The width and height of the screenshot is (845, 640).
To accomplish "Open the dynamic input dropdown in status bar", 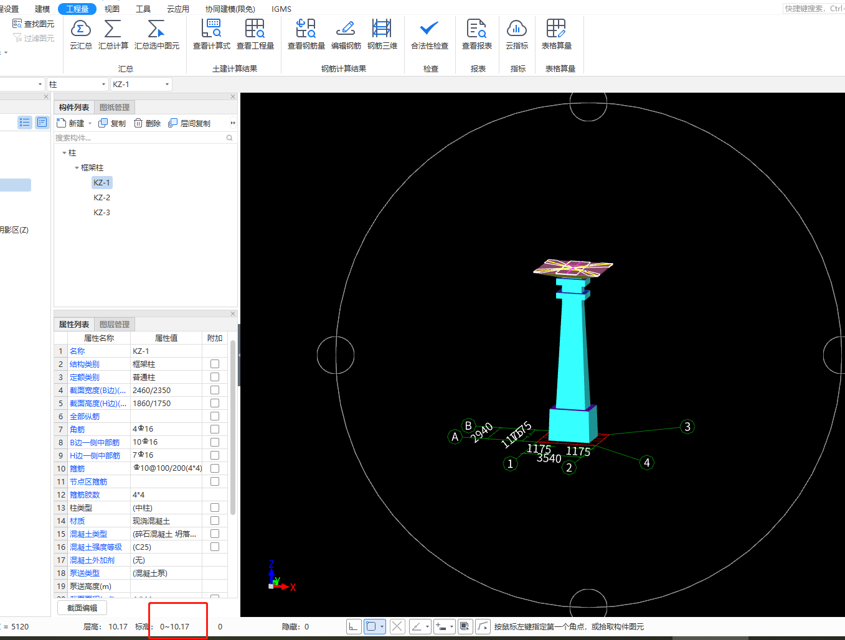I will tap(451, 626).
